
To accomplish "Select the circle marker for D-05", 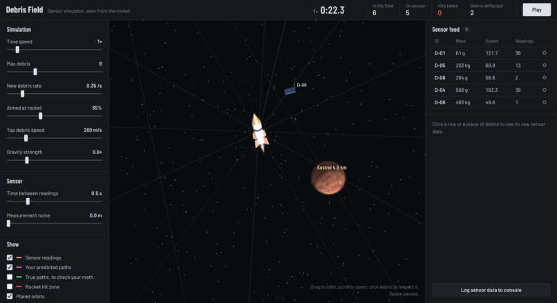I will point(544,66).
